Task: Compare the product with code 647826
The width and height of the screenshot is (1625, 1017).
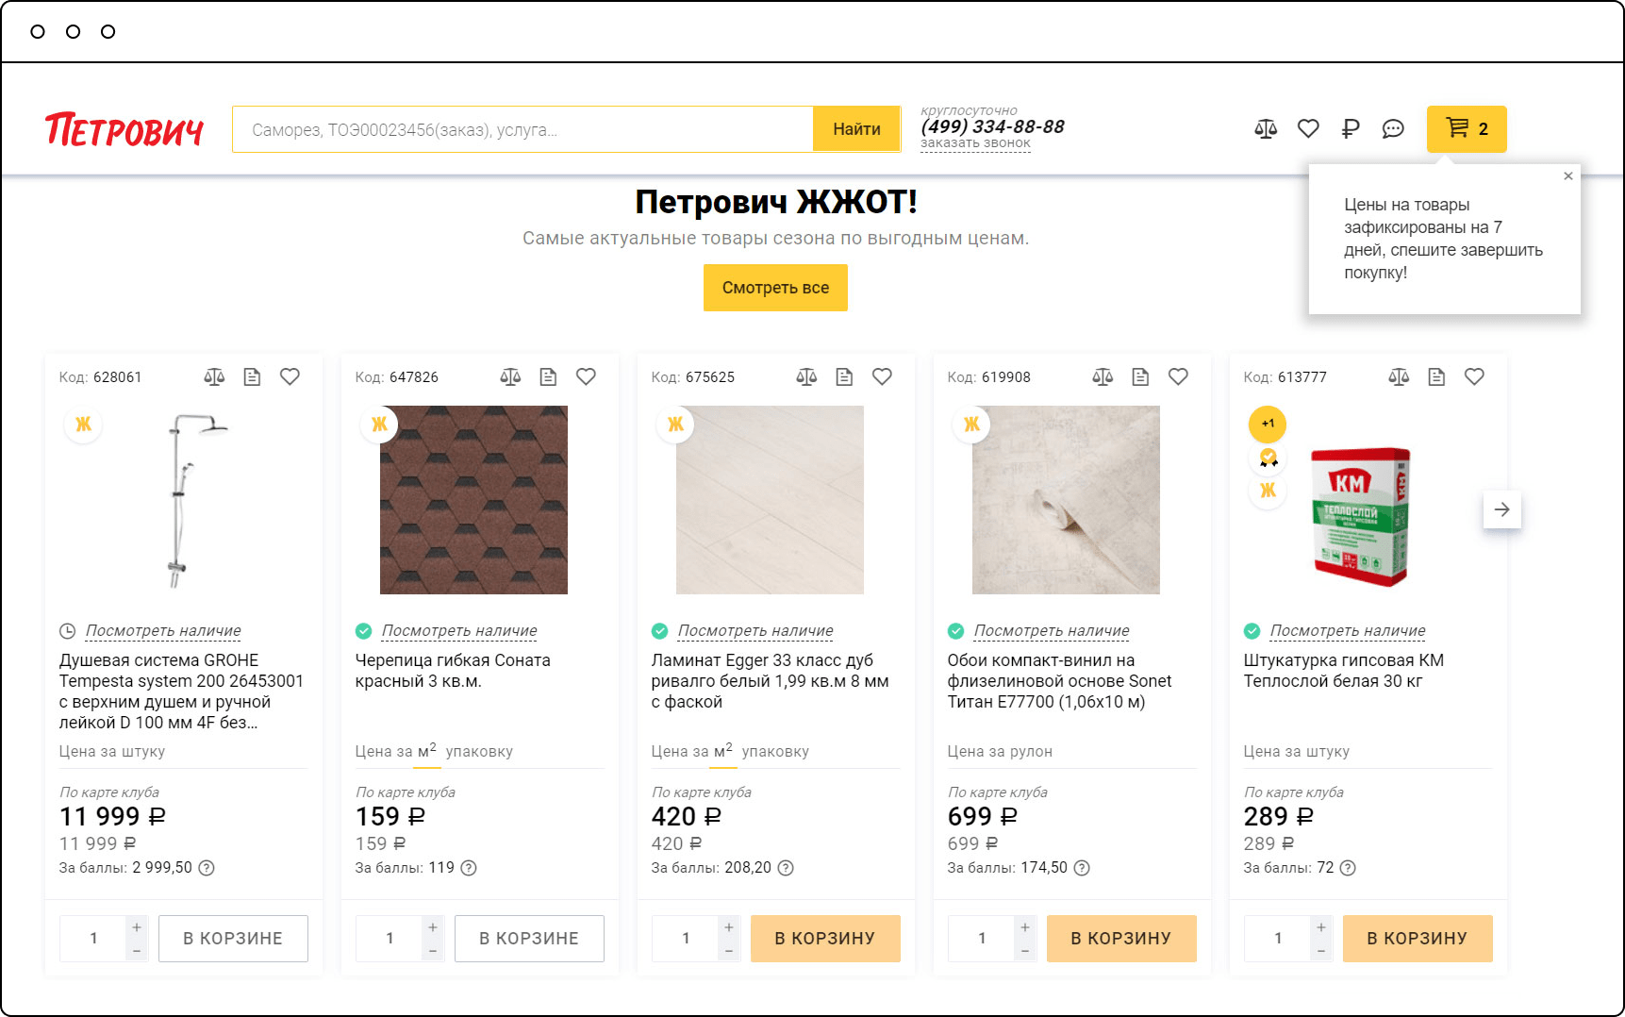Action: (x=510, y=377)
